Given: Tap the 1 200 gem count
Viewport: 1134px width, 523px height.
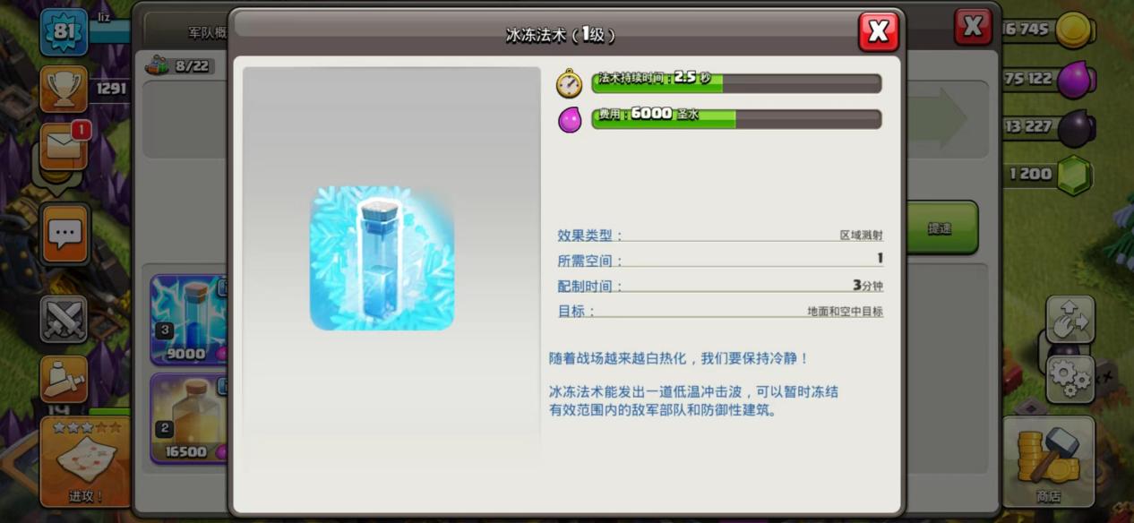Looking at the screenshot, I should [1030, 175].
